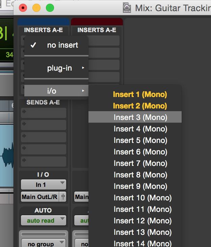This screenshot has width=211, height=247.
Task: Click third send slot under SENDS A-E
Action: (x=44, y=137)
